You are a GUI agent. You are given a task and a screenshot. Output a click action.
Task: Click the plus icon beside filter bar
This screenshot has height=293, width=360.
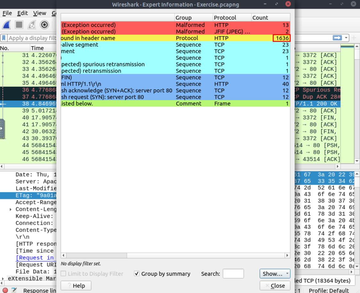[354, 38]
